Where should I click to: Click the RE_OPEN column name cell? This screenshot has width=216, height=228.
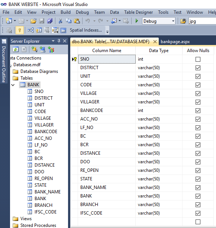coord(107,170)
